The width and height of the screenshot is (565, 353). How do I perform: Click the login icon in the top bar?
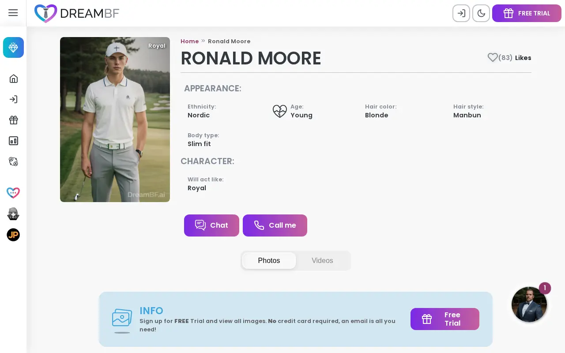(461, 13)
